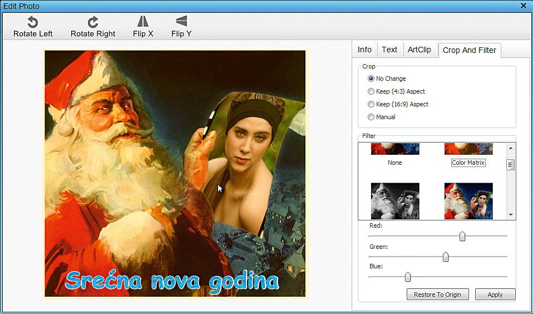Click the Apply button
Viewport: 533px width, 314px height.
click(x=495, y=295)
